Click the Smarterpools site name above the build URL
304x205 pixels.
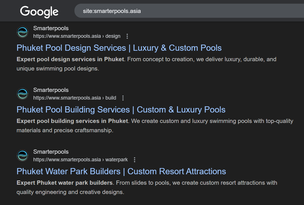tap(51, 90)
